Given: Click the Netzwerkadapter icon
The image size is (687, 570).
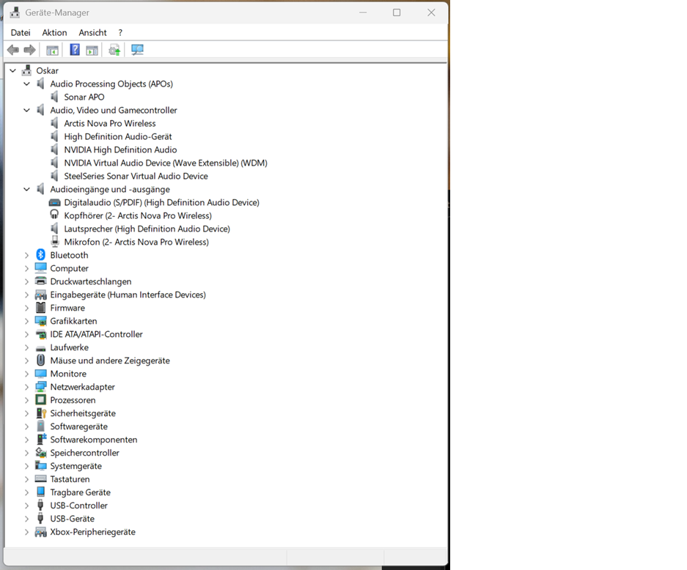Looking at the screenshot, I should 41,387.
